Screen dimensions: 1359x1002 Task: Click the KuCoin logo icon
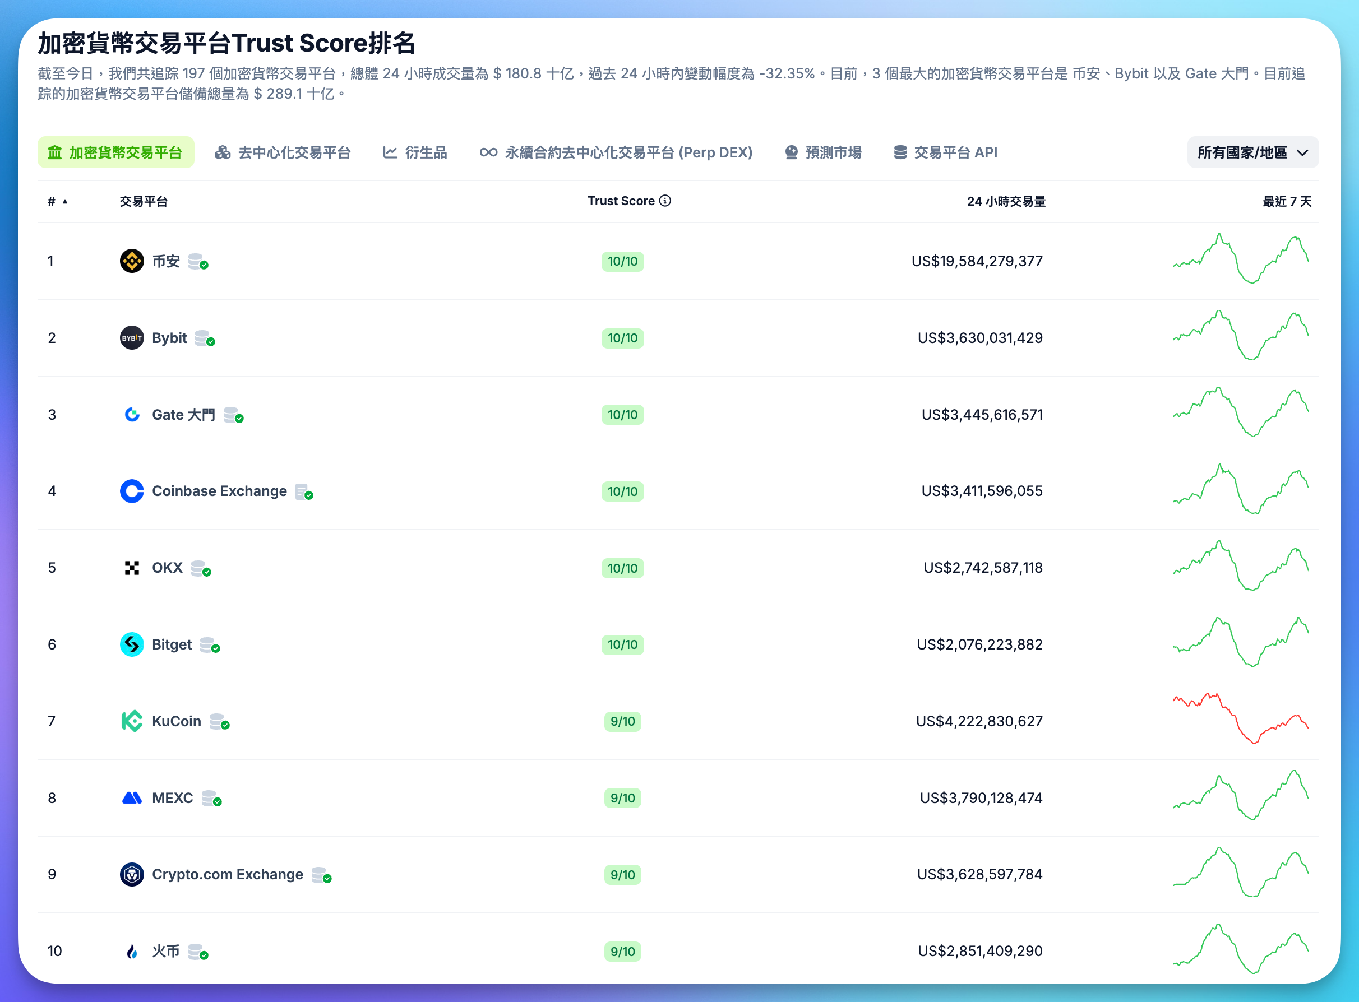click(x=132, y=721)
